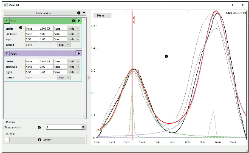Preview the purple Voigt model with its play button
Screen dimensions: 249x153
click(x=79, y=53)
